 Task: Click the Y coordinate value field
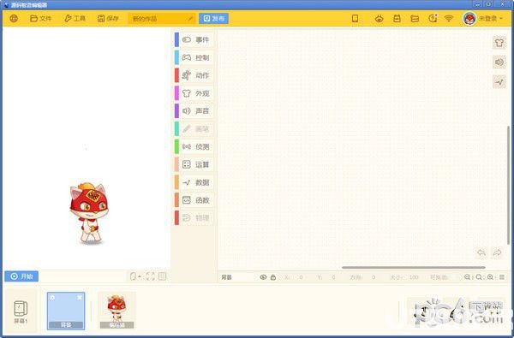click(x=333, y=277)
